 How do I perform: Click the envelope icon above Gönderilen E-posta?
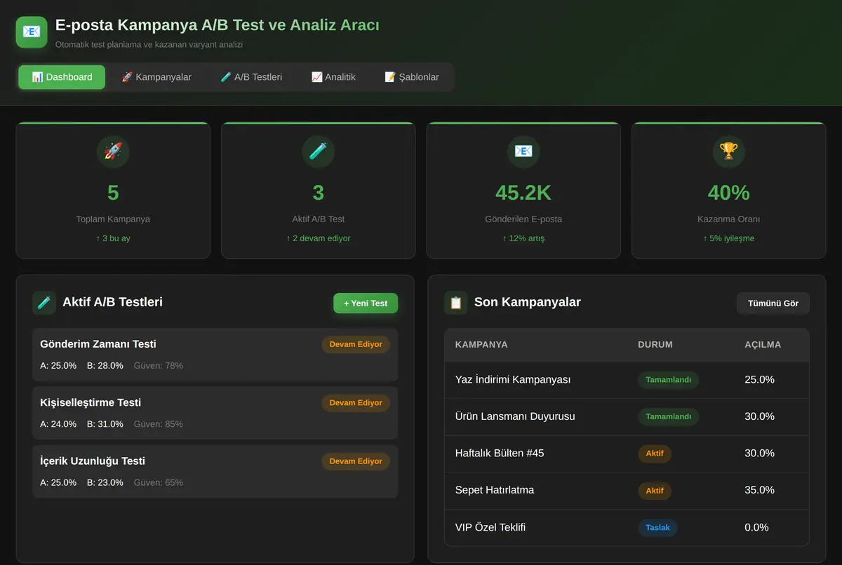(523, 151)
